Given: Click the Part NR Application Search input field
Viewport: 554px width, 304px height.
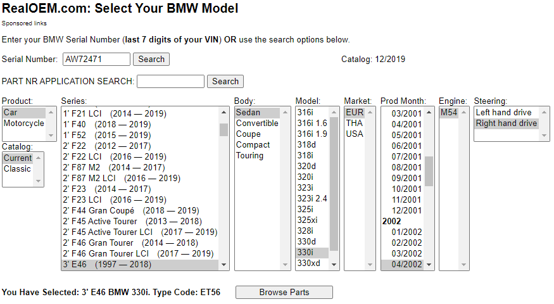Looking at the screenshot, I should (171, 81).
